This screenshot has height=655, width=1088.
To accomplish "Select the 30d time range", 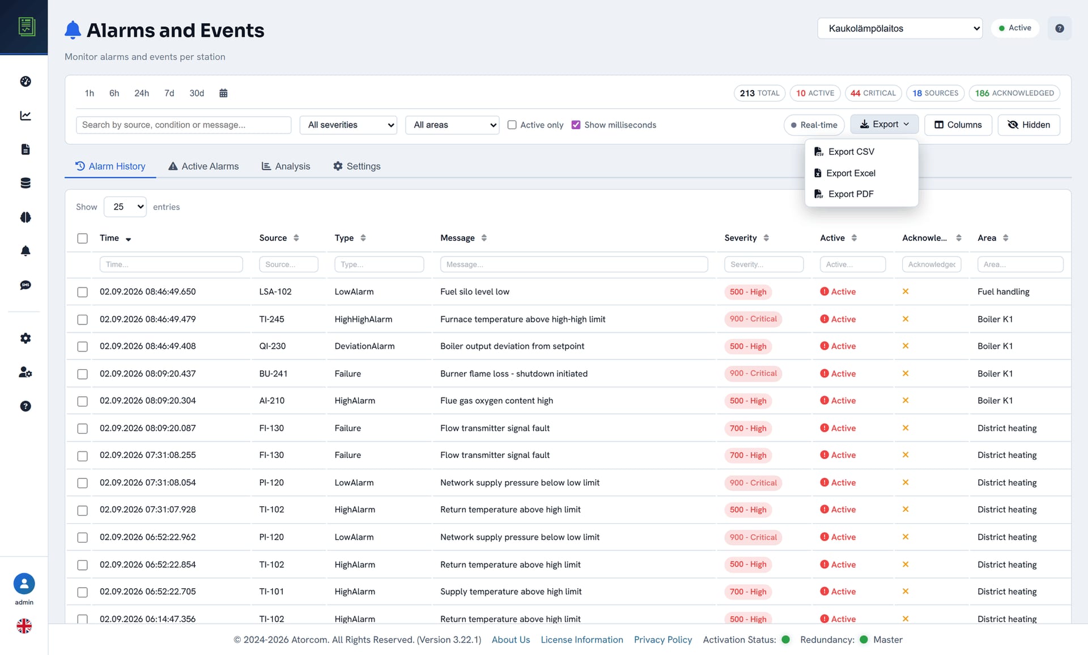I will coord(197,93).
